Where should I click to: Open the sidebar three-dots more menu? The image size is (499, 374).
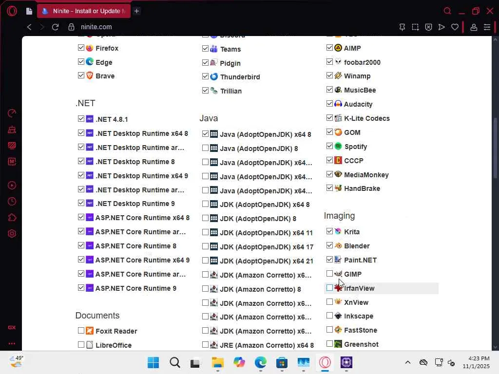(x=12, y=343)
